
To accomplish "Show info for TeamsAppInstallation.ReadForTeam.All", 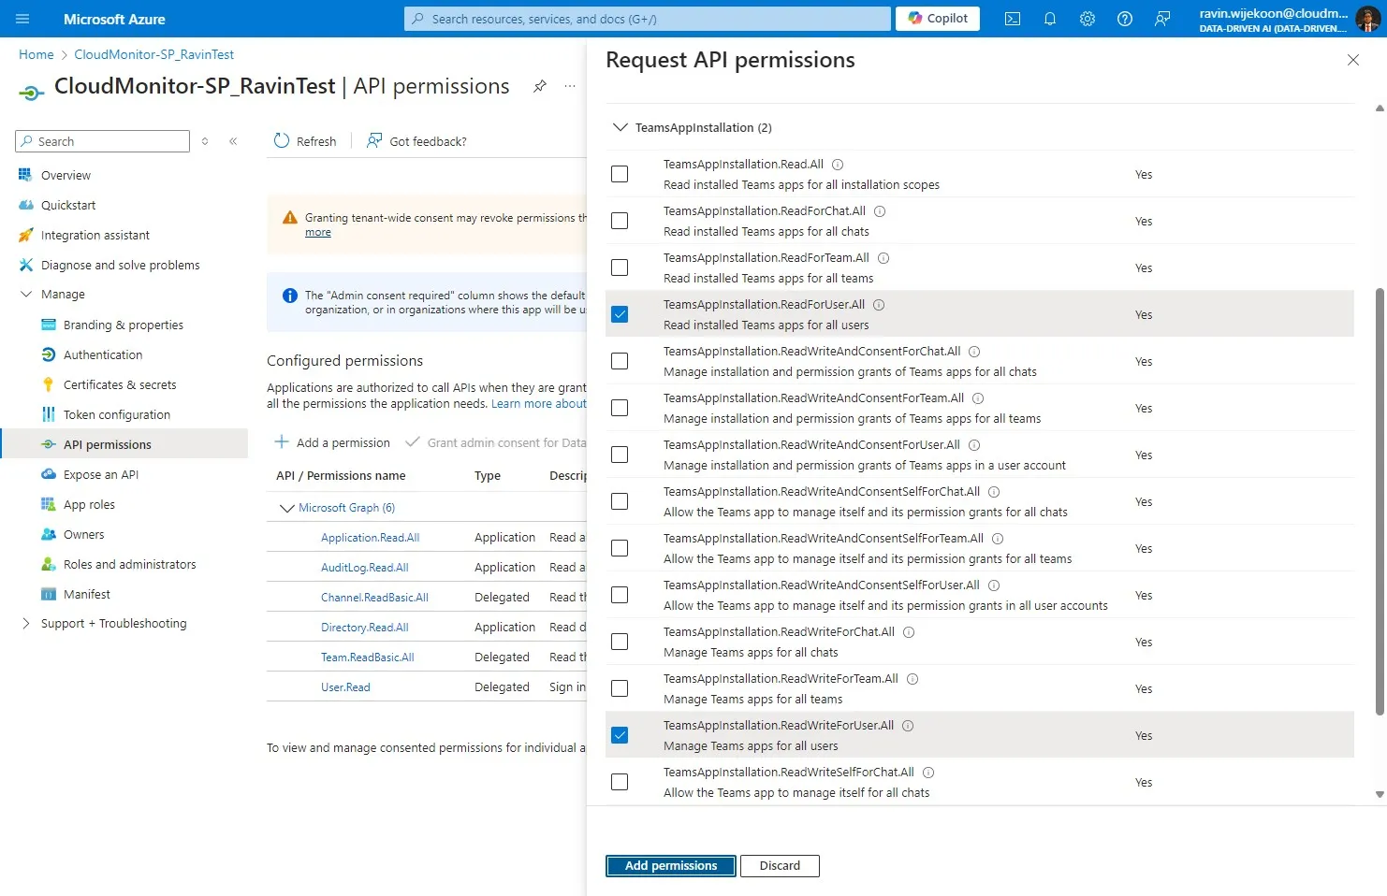I will click(883, 258).
